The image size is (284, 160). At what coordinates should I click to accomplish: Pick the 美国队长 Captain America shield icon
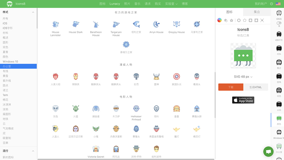177,77
